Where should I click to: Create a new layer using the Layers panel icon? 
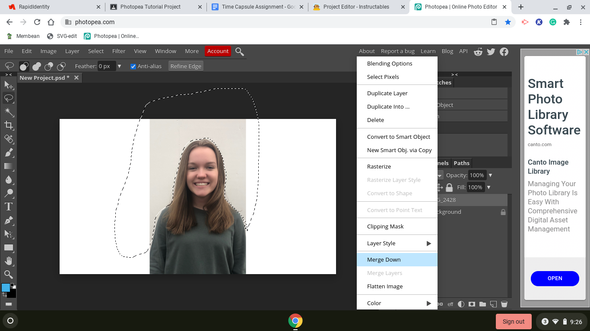point(494,304)
